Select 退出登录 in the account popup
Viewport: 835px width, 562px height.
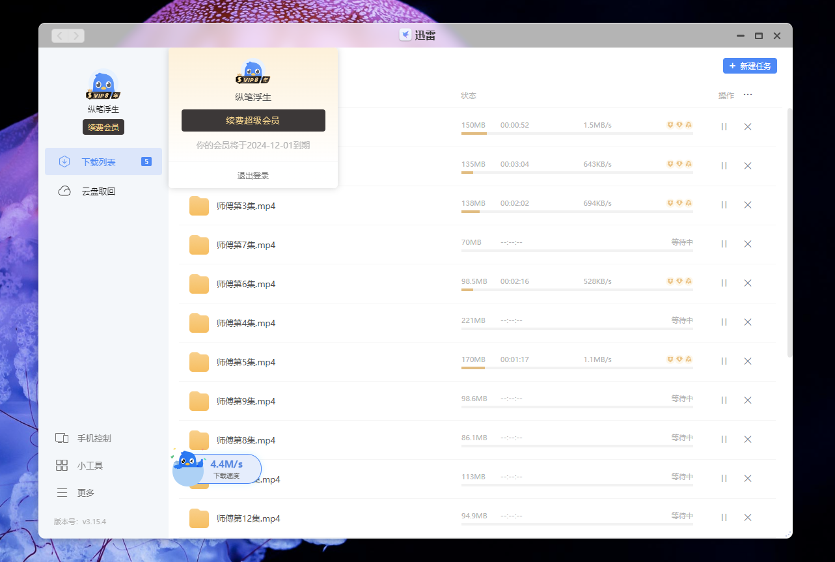253,175
